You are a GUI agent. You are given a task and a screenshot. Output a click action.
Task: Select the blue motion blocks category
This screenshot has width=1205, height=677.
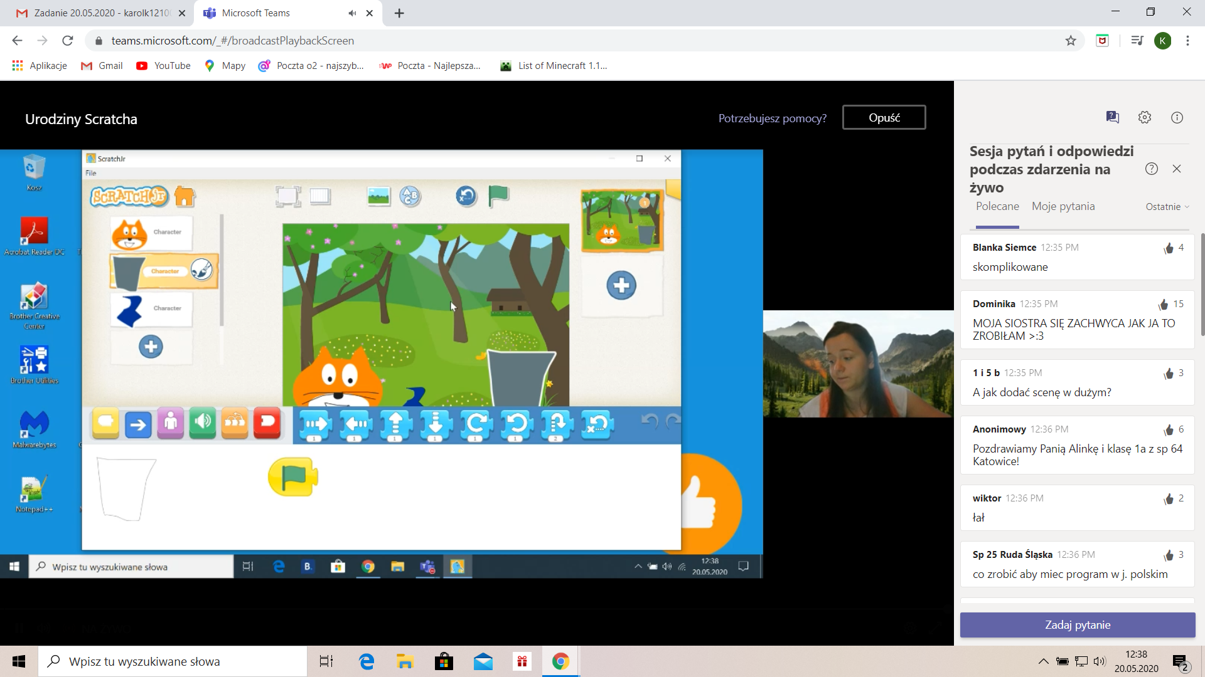click(x=138, y=424)
